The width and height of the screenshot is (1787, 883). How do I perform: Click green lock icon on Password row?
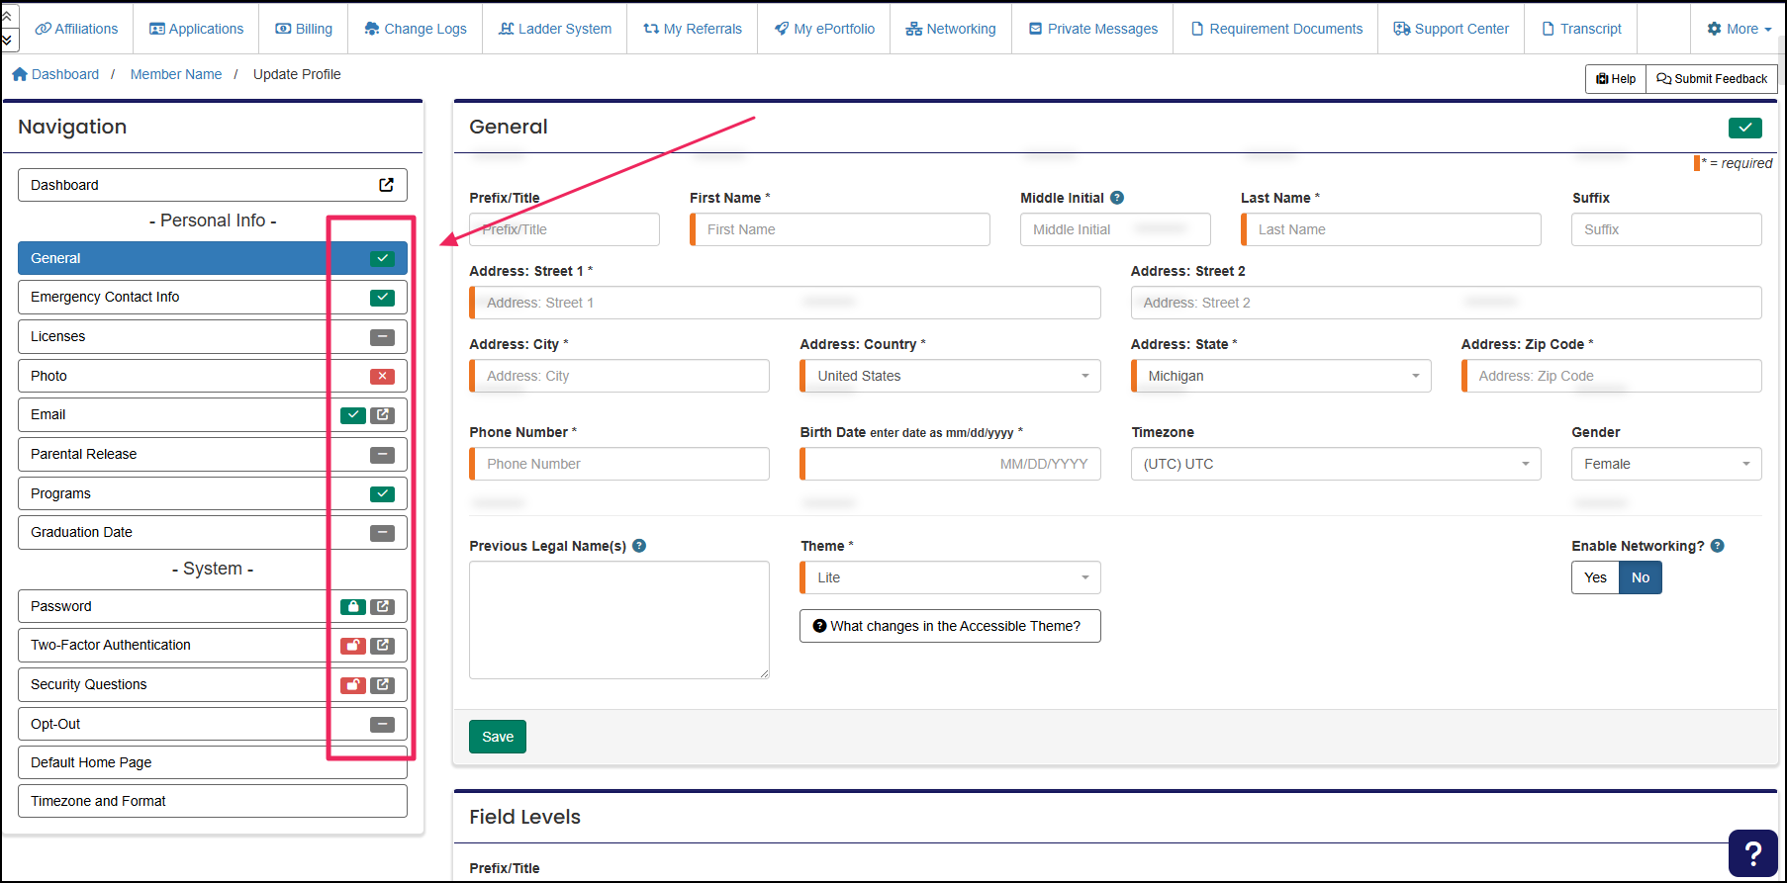coord(353,607)
